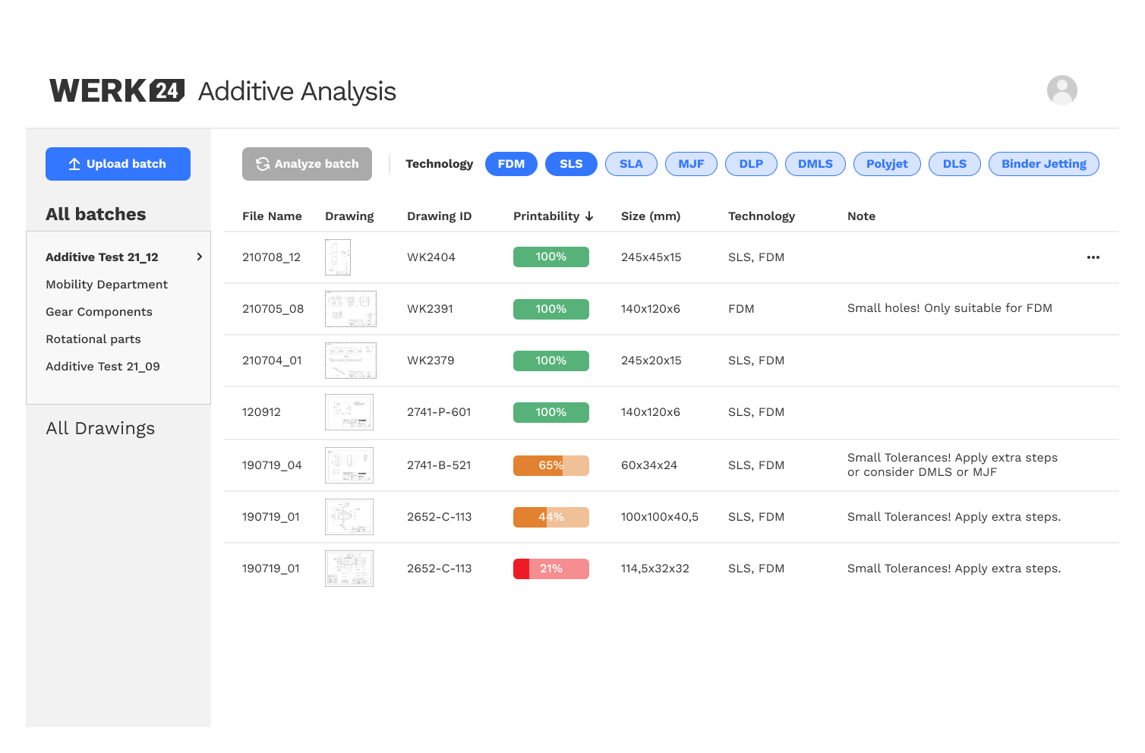Enable the SLA technology filter
This screenshot has height=753, width=1145.
point(631,164)
